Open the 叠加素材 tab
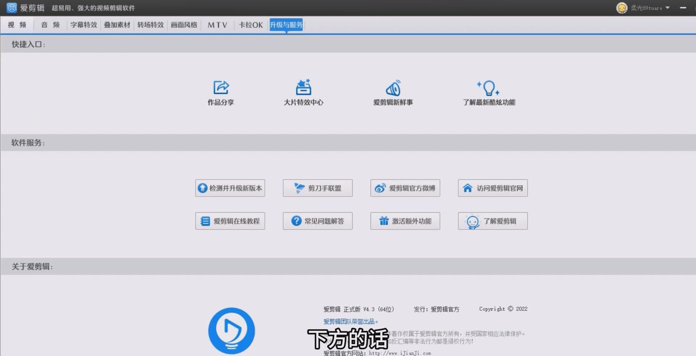 [x=117, y=25]
